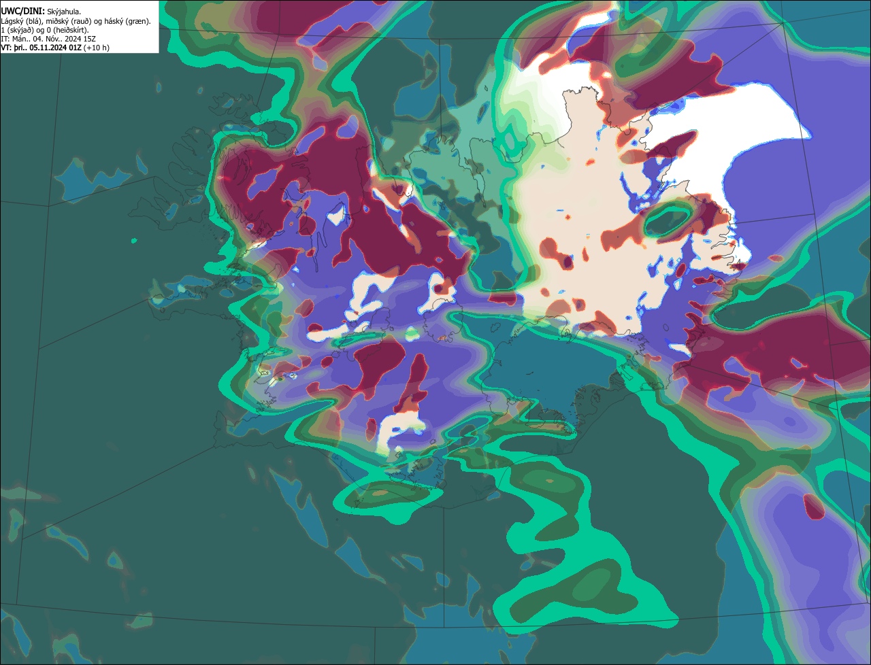The width and height of the screenshot is (871, 665).
Task: Click the '(+10 h)' forecast offset text
Action: coord(96,48)
